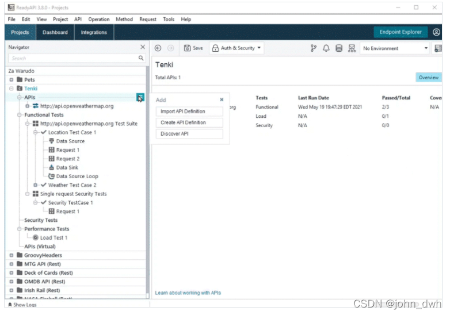Select the Data Source Loop step icon
The height and width of the screenshot is (315, 450).
[x=51, y=176]
